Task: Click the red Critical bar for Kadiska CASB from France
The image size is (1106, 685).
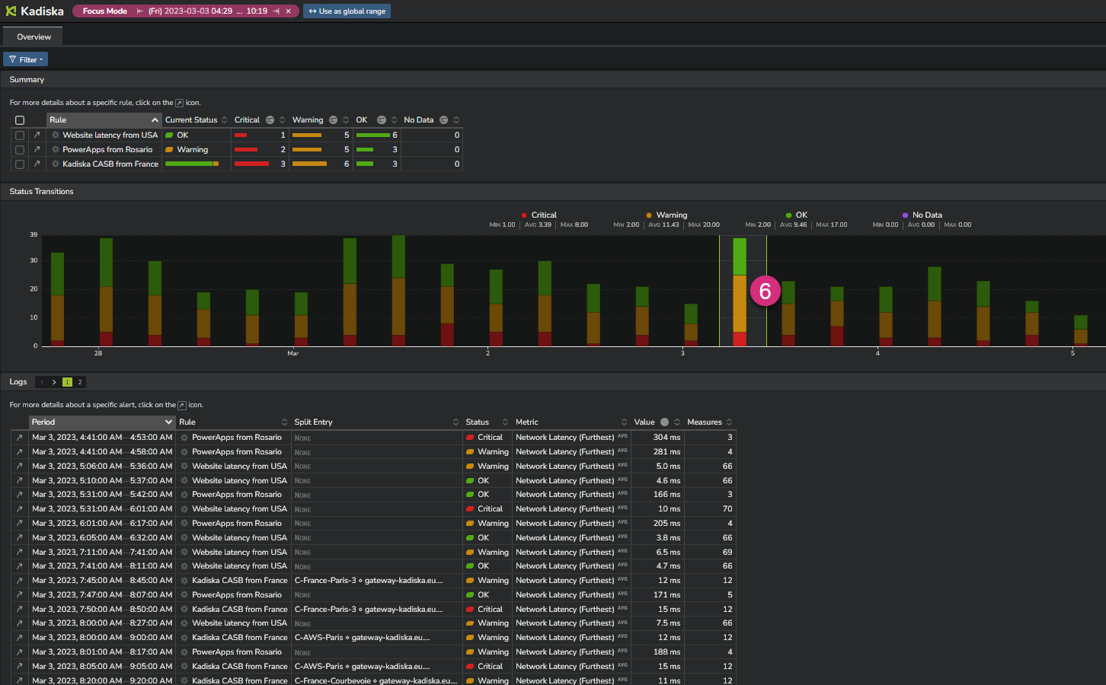Action: pos(251,164)
